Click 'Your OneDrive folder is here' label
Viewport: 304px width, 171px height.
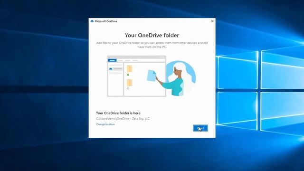118,113
